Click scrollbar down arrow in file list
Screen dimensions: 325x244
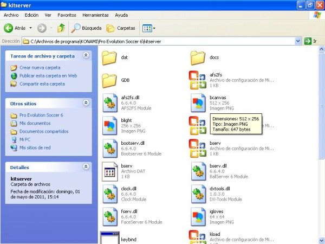[x=321, y=240]
